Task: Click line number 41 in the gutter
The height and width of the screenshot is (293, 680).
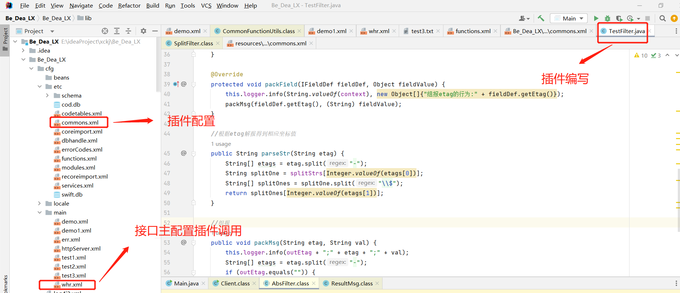Action: click(x=167, y=104)
